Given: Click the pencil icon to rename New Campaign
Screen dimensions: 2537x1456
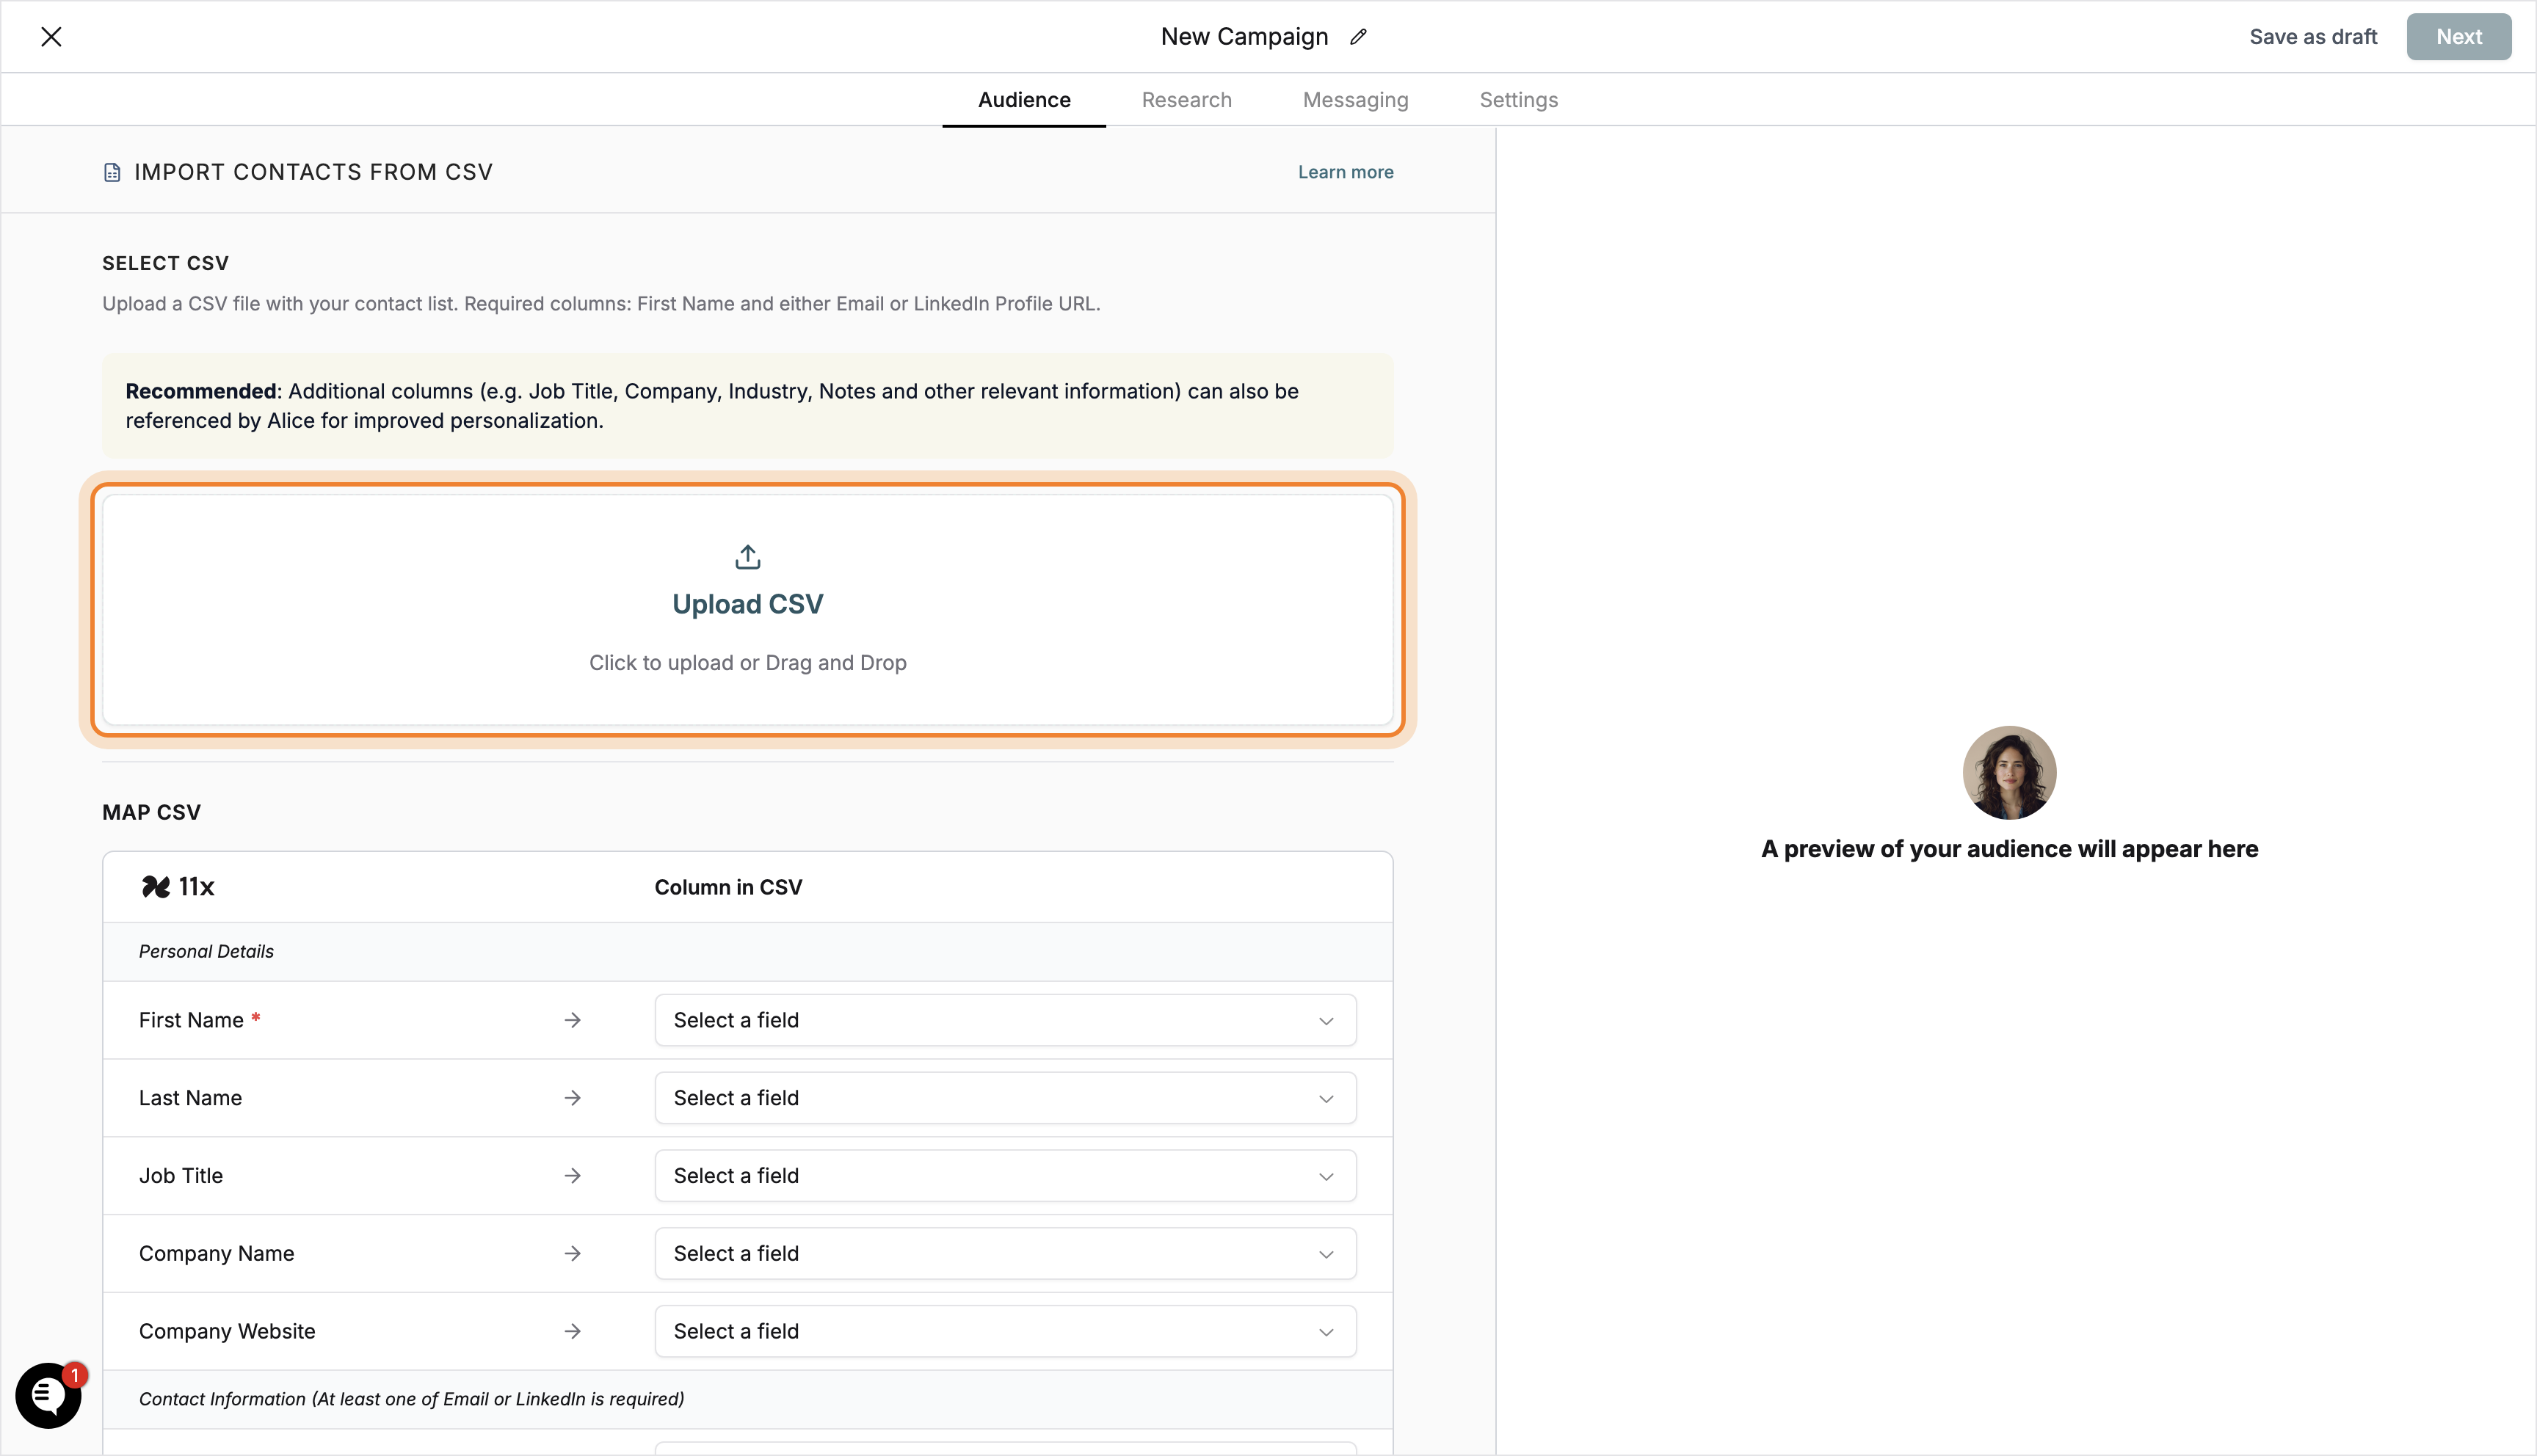Looking at the screenshot, I should pos(1358,36).
